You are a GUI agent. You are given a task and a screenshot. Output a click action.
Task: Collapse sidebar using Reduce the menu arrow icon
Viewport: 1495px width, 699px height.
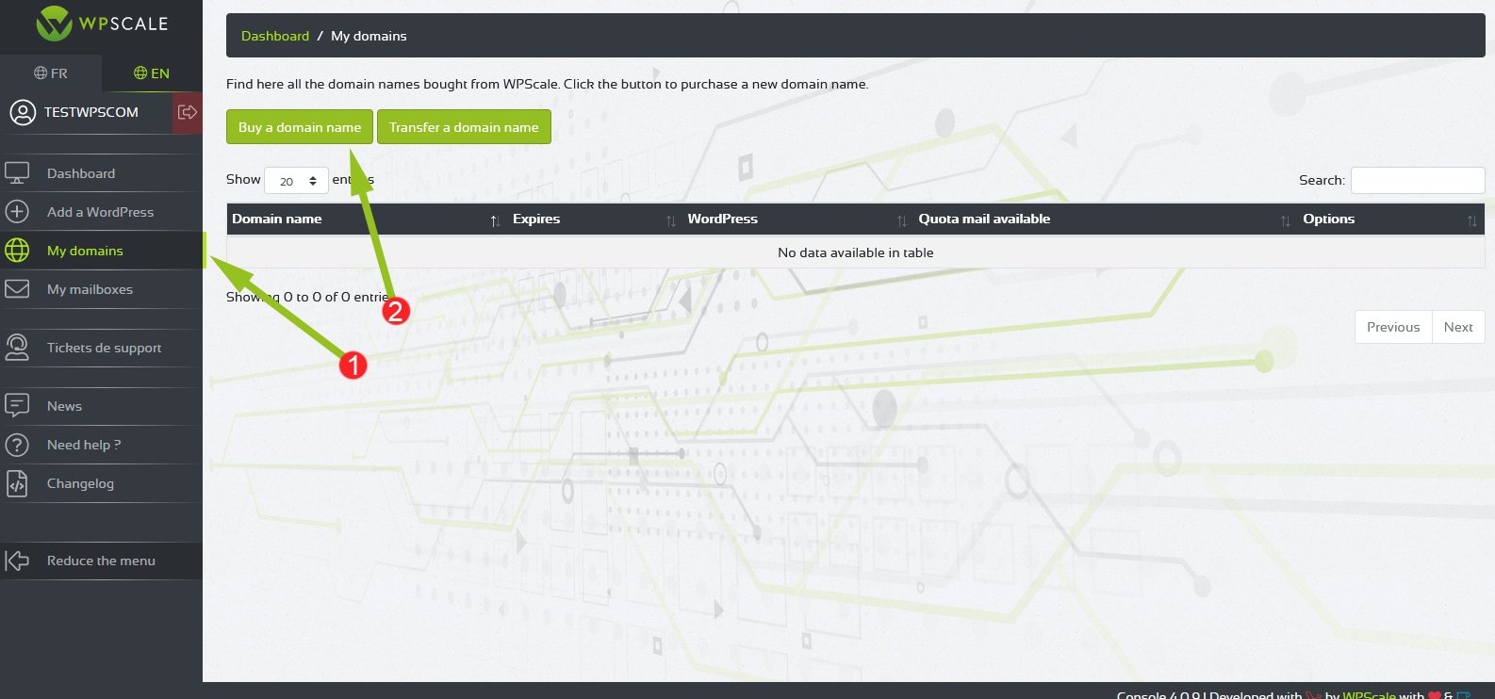[x=17, y=561]
